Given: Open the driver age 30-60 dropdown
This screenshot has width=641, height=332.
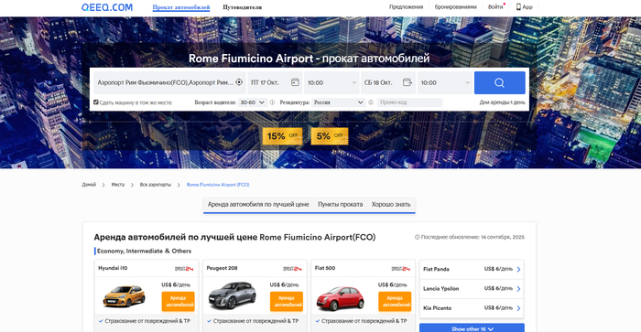Looking at the screenshot, I should [x=253, y=102].
